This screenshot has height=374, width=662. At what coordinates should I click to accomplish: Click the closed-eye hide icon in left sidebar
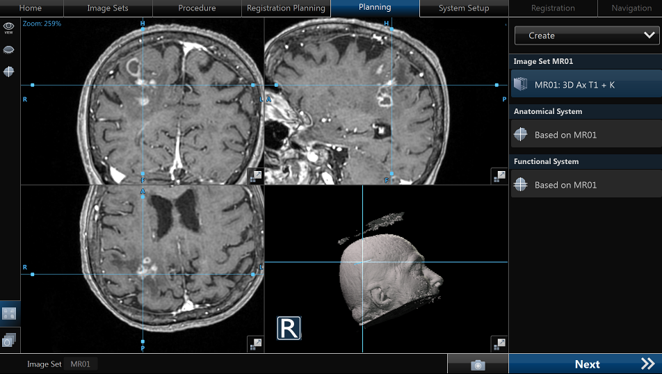(x=10, y=50)
